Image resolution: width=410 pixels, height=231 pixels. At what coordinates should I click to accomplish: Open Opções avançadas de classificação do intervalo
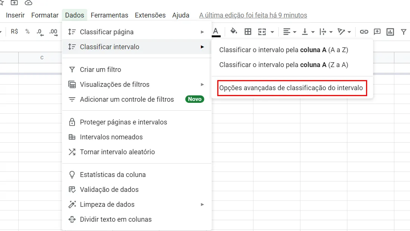coord(292,88)
